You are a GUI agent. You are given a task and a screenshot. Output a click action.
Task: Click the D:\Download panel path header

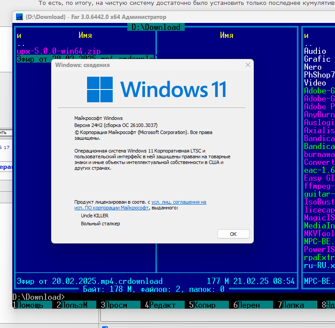(156, 27)
